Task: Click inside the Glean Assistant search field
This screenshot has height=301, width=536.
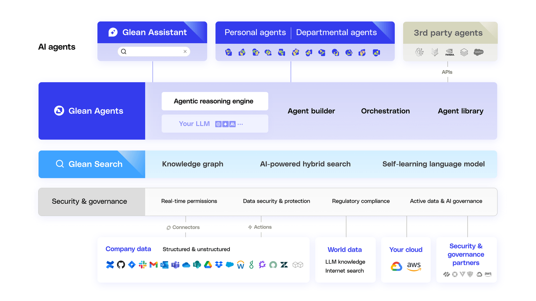Action: pos(153,51)
